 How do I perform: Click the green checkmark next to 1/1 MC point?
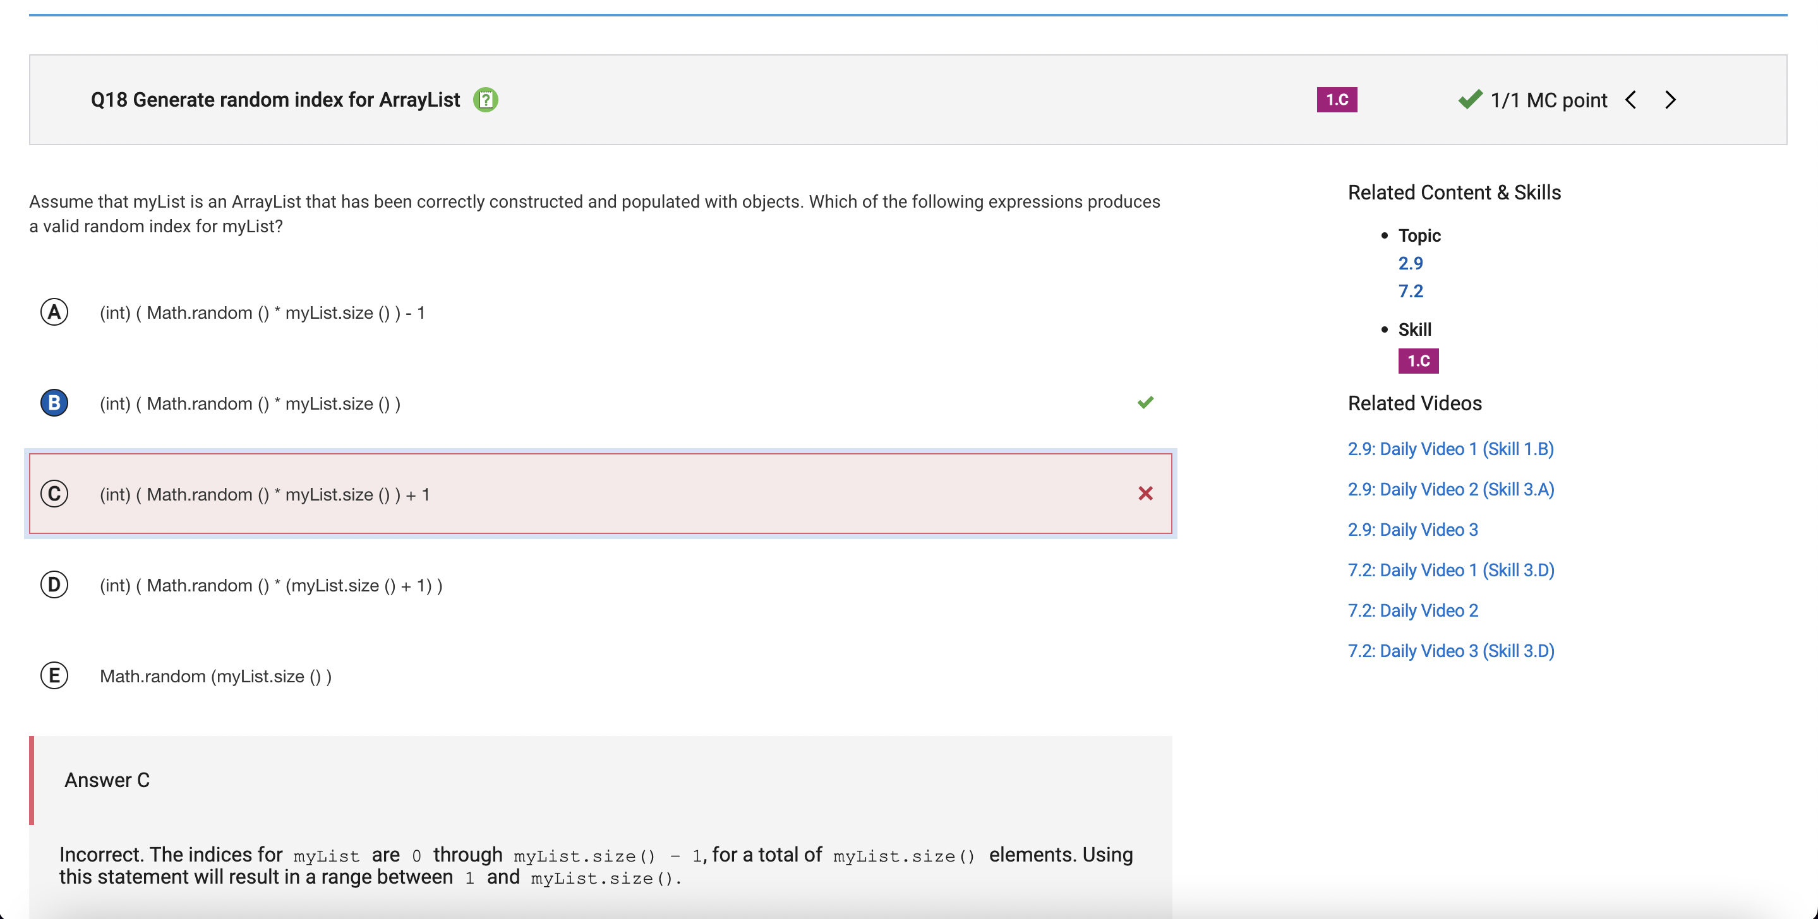click(x=1470, y=98)
